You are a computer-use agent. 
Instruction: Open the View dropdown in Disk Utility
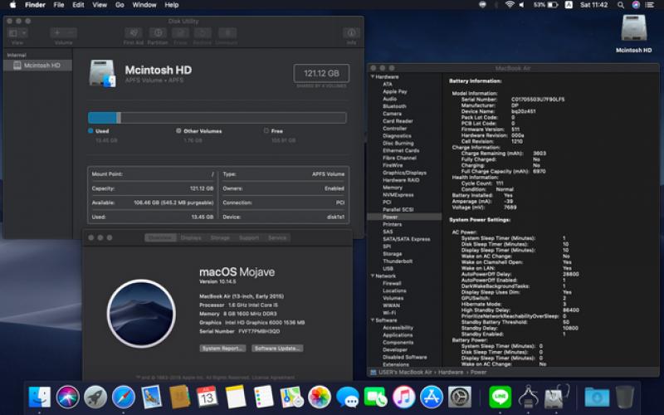click(17, 33)
